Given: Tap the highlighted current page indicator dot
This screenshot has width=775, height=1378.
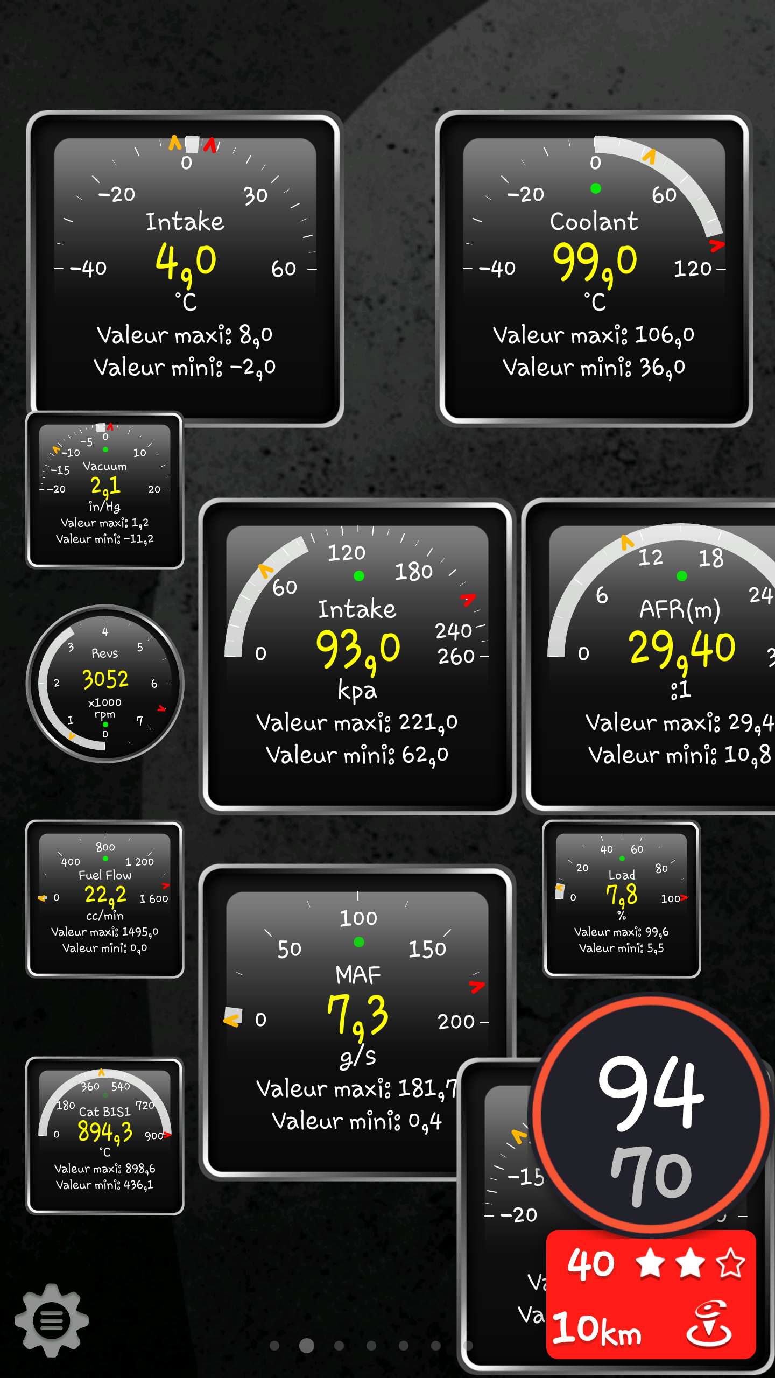Looking at the screenshot, I should [307, 1346].
